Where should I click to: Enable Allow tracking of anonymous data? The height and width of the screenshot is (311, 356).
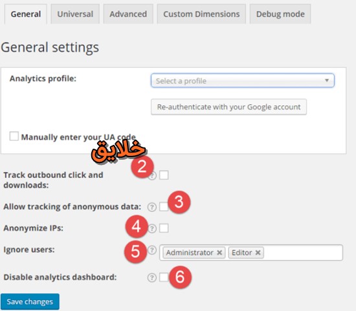pyautogui.click(x=164, y=206)
